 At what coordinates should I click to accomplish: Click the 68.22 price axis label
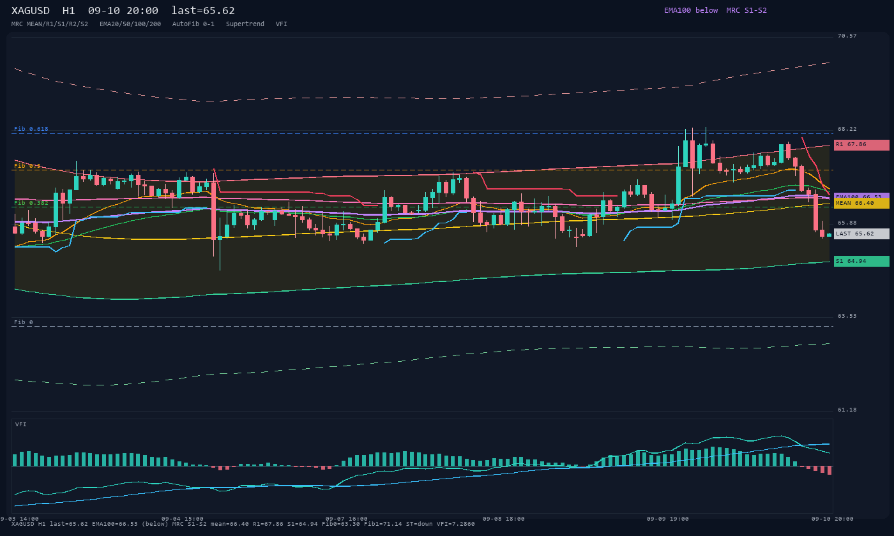point(847,129)
